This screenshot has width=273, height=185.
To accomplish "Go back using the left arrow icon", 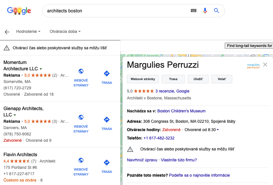I will coord(7,32).
